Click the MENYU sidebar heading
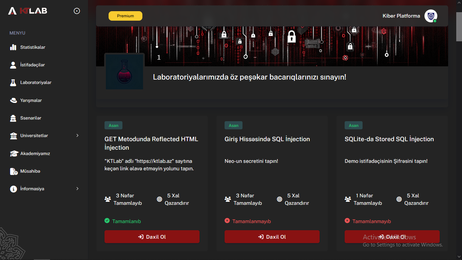The image size is (462, 260). pyautogui.click(x=17, y=33)
